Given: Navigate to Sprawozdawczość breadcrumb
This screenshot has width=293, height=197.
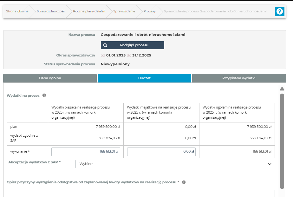Looking at the screenshot, I should (x=51, y=11).
